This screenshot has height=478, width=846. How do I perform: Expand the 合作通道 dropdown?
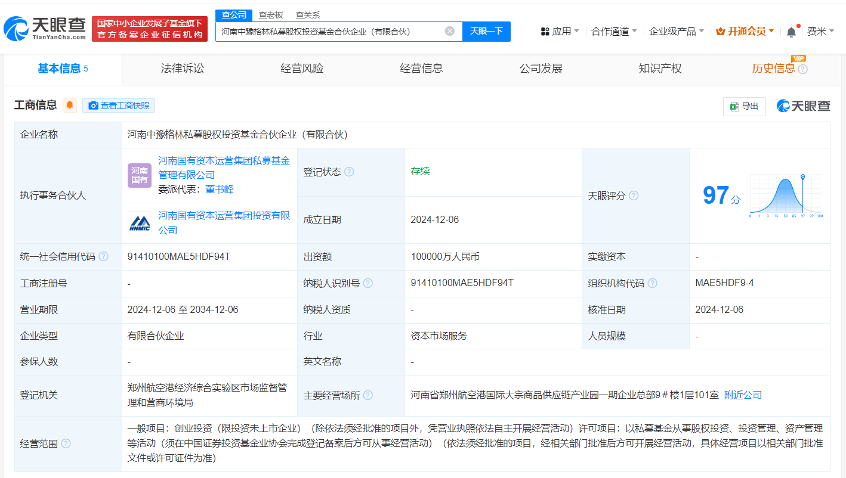pos(614,31)
